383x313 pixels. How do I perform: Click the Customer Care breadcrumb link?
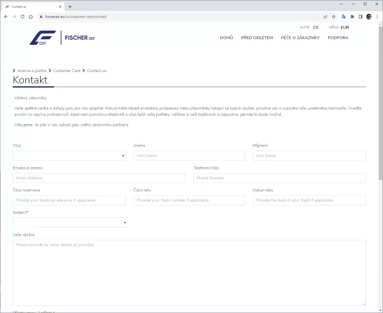pos(67,70)
